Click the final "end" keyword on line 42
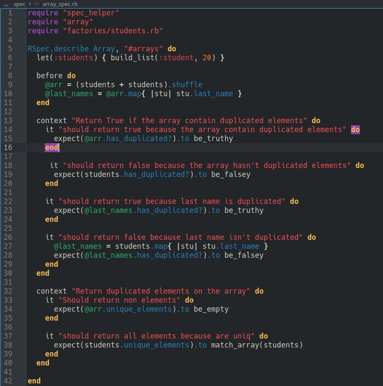 (34, 381)
